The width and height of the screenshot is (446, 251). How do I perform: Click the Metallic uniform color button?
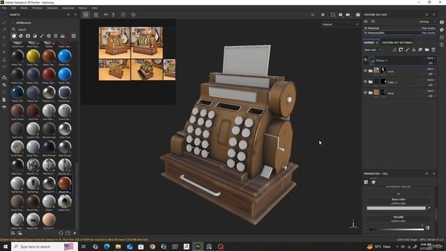[398, 219]
